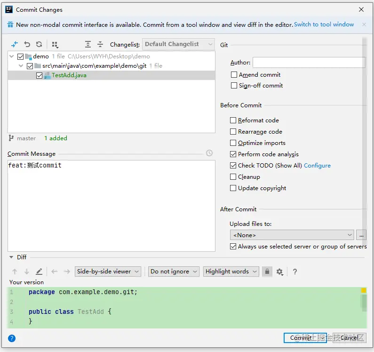Image resolution: width=374 pixels, height=352 pixels.
Task: Click diff line 'public class TestAdd {'
Action: tap(70, 312)
